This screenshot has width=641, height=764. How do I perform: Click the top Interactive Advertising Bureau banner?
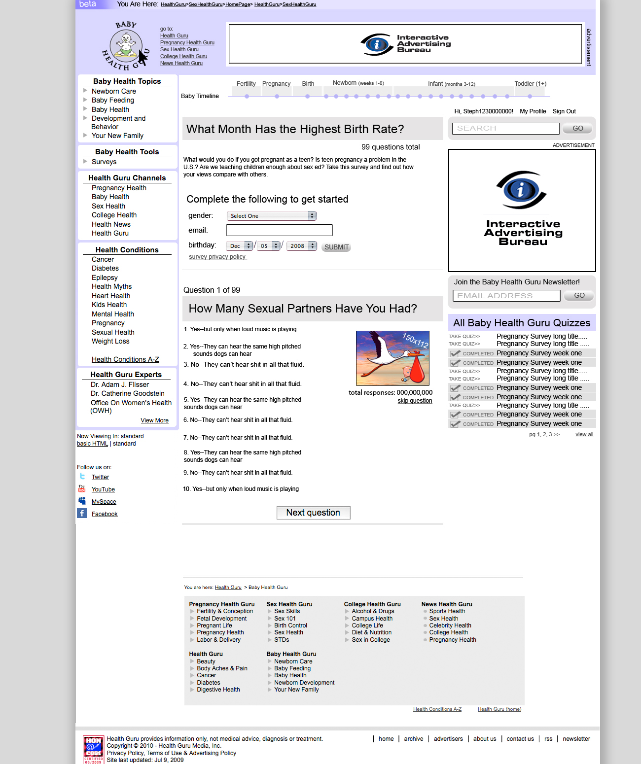click(405, 44)
